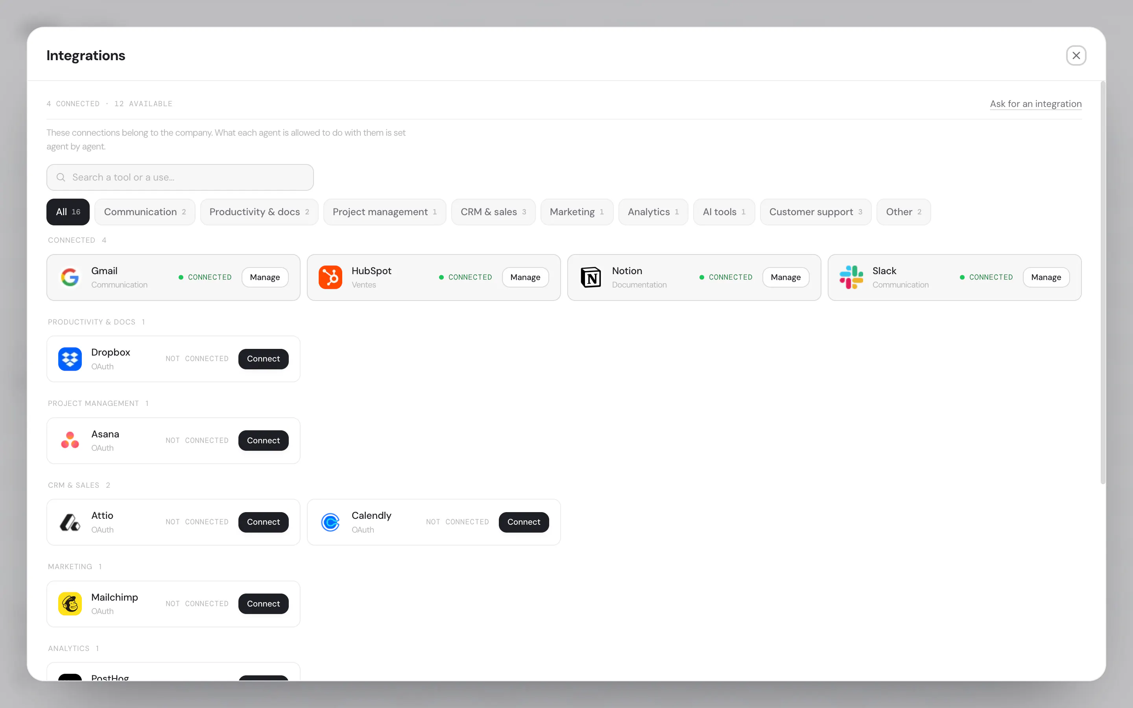The image size is (1133, 708).
Task: Click the Notion logo icon
Action: pos(591,277)
